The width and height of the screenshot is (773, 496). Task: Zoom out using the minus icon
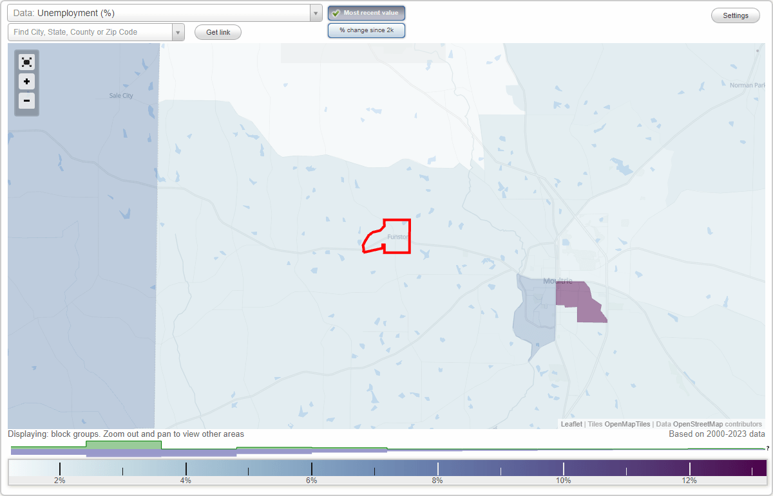[26, 101]
